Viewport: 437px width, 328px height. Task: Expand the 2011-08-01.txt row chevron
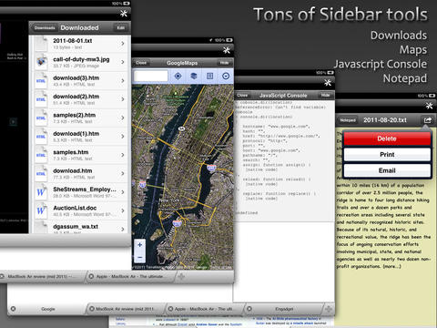pyautogui.click(x=123, y=44)
